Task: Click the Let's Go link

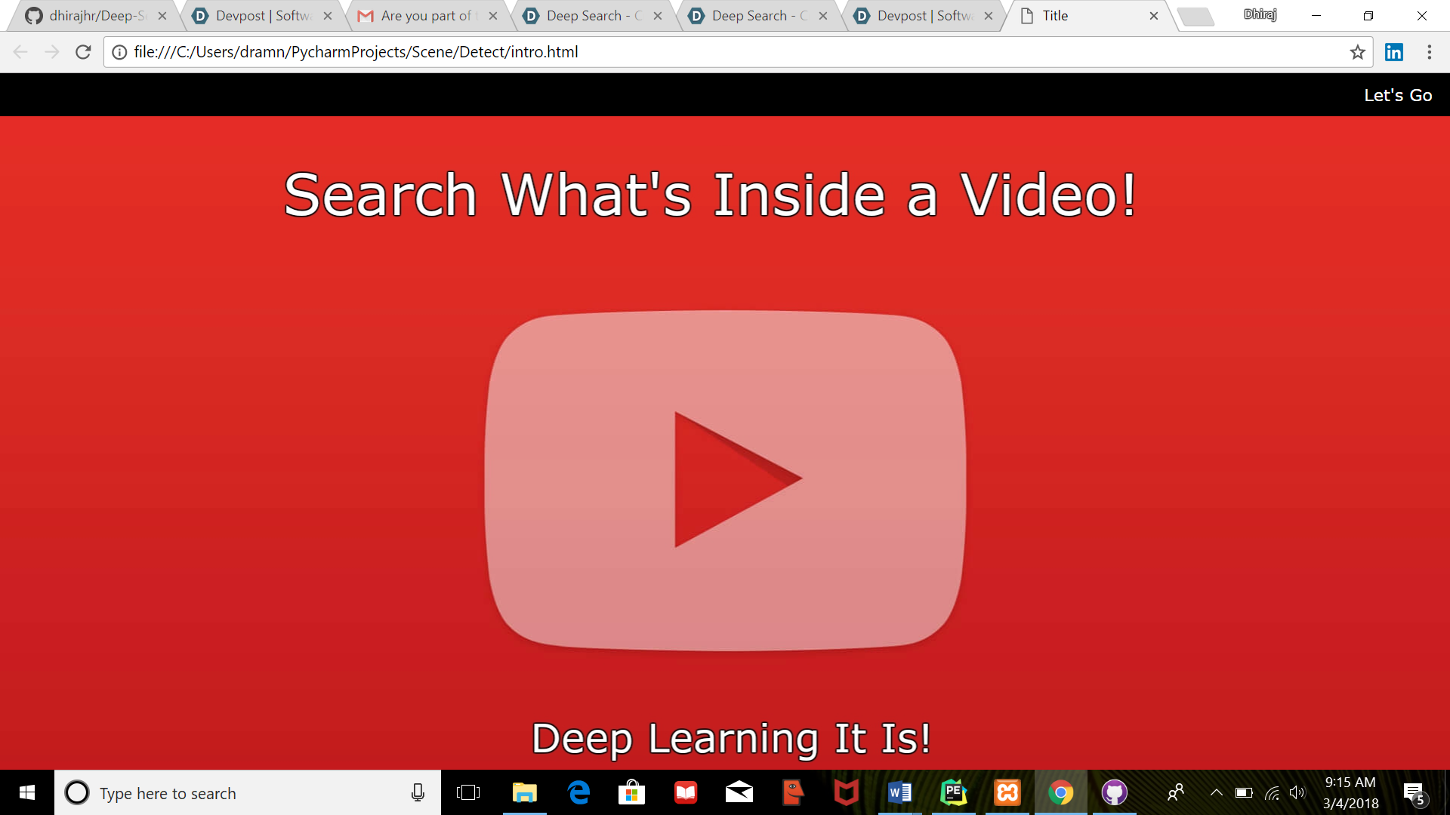Action: point(1397,95)
